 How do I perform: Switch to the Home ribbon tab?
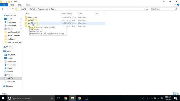pyautogui.click(x=12, y=5)
